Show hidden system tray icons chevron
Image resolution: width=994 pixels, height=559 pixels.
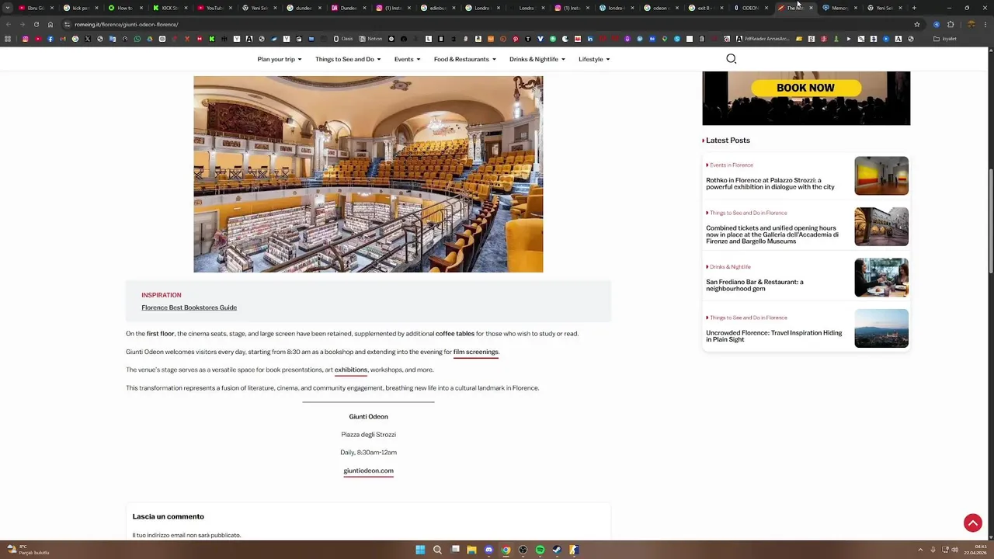coord(920,550)
